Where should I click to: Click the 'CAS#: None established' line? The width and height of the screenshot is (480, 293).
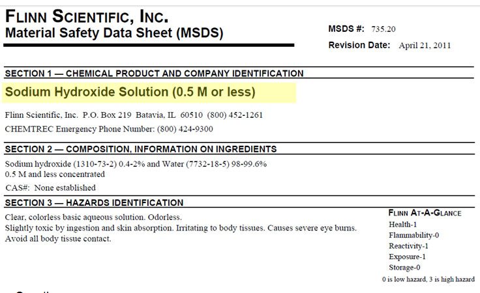pyautogui.click(x=50, y=188)
